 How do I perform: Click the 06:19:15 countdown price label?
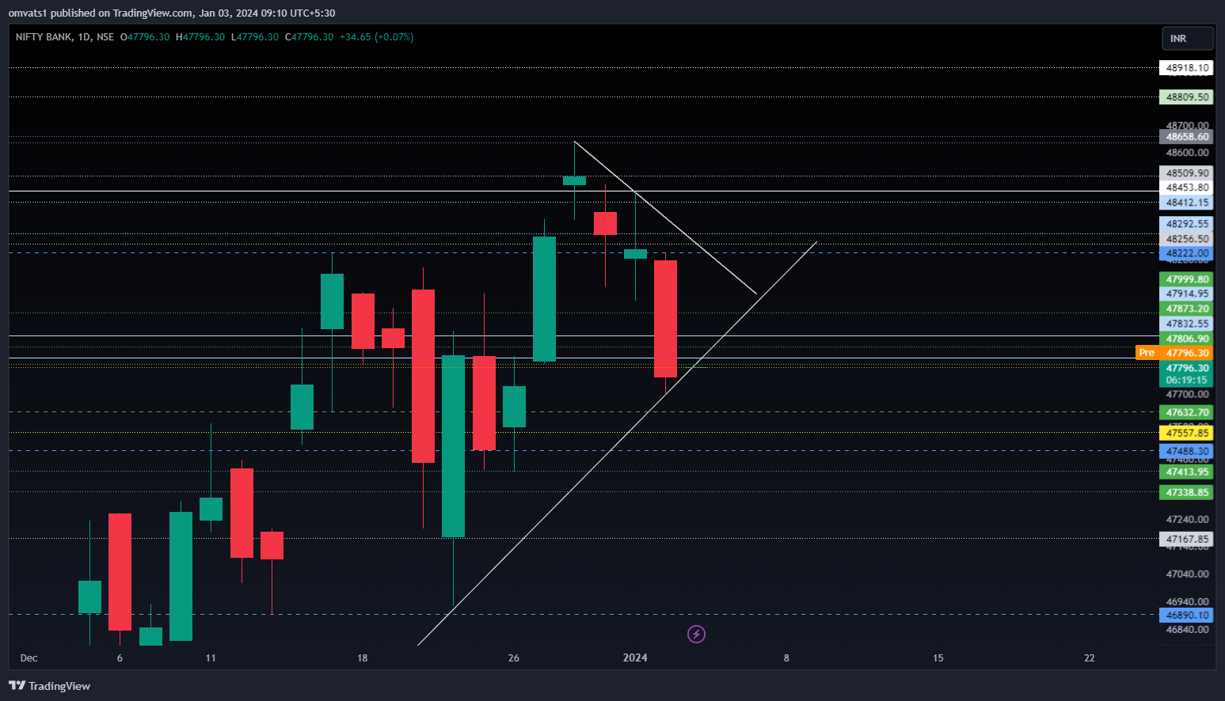click(x=1186, y=380)
